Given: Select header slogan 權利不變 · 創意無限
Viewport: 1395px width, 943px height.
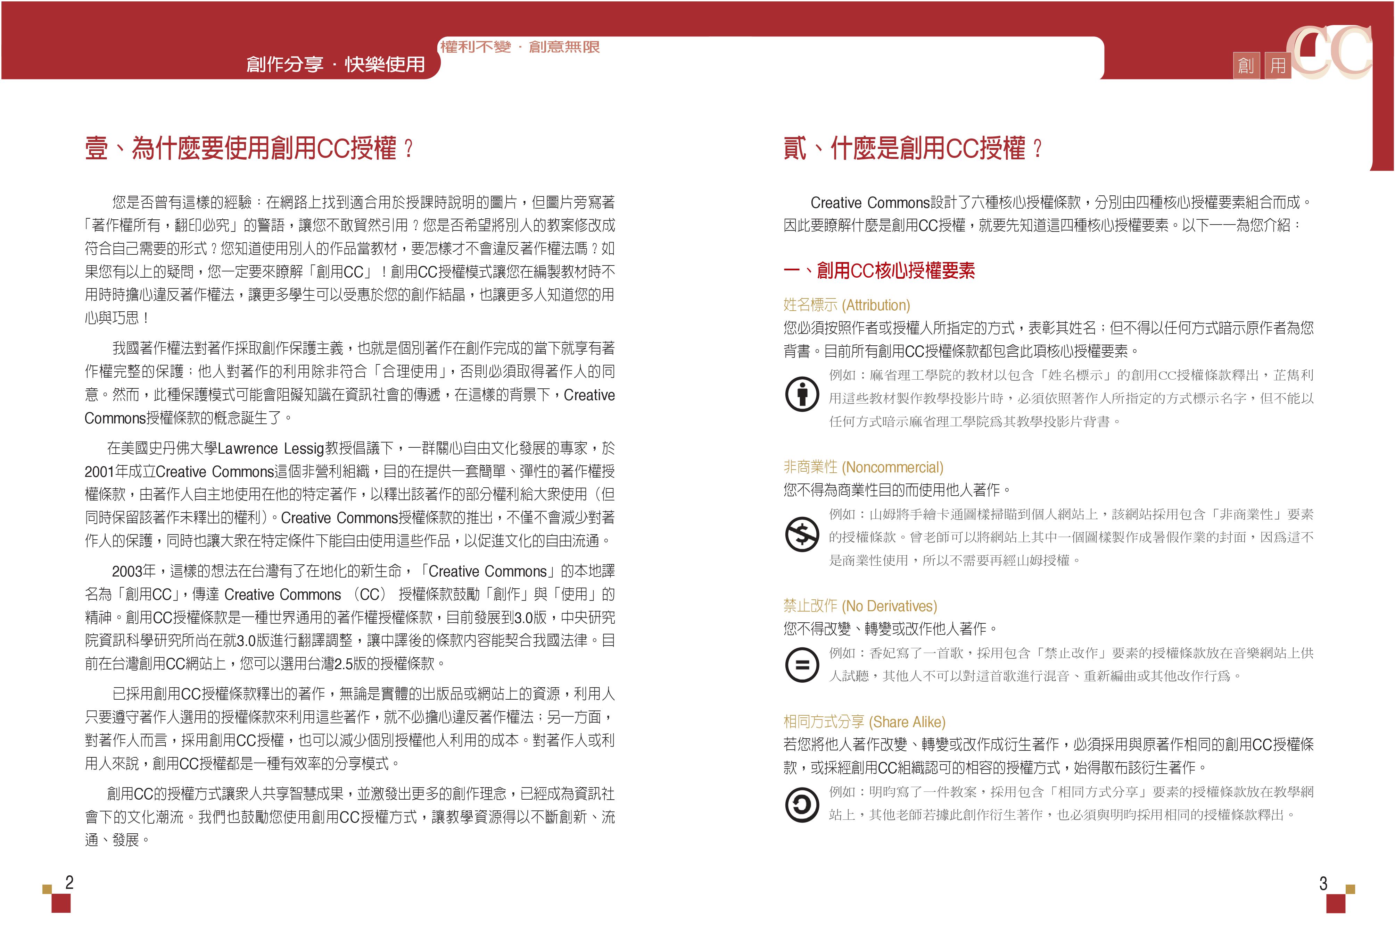Looking at the screenshot, I should [520, 47].
